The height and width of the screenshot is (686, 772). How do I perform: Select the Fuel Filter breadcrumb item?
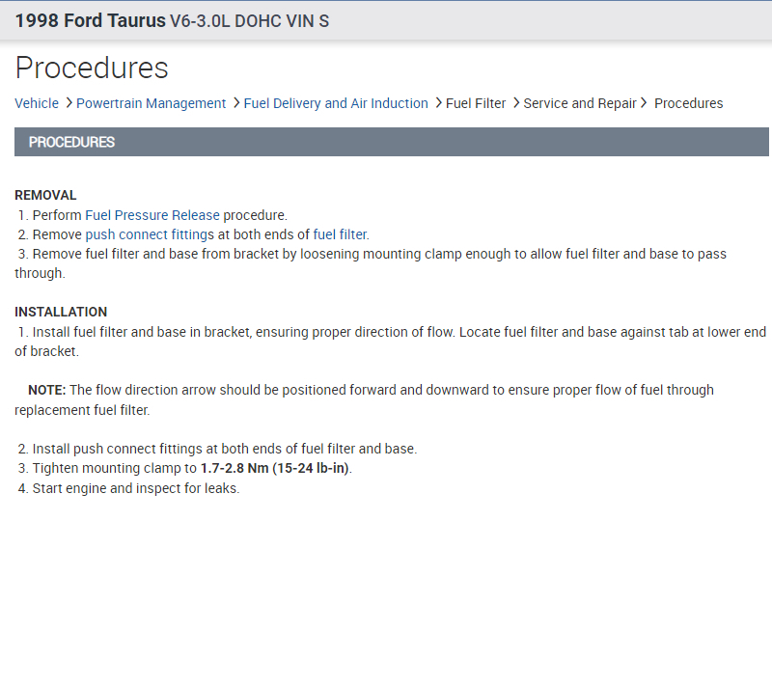click(476, 103)
